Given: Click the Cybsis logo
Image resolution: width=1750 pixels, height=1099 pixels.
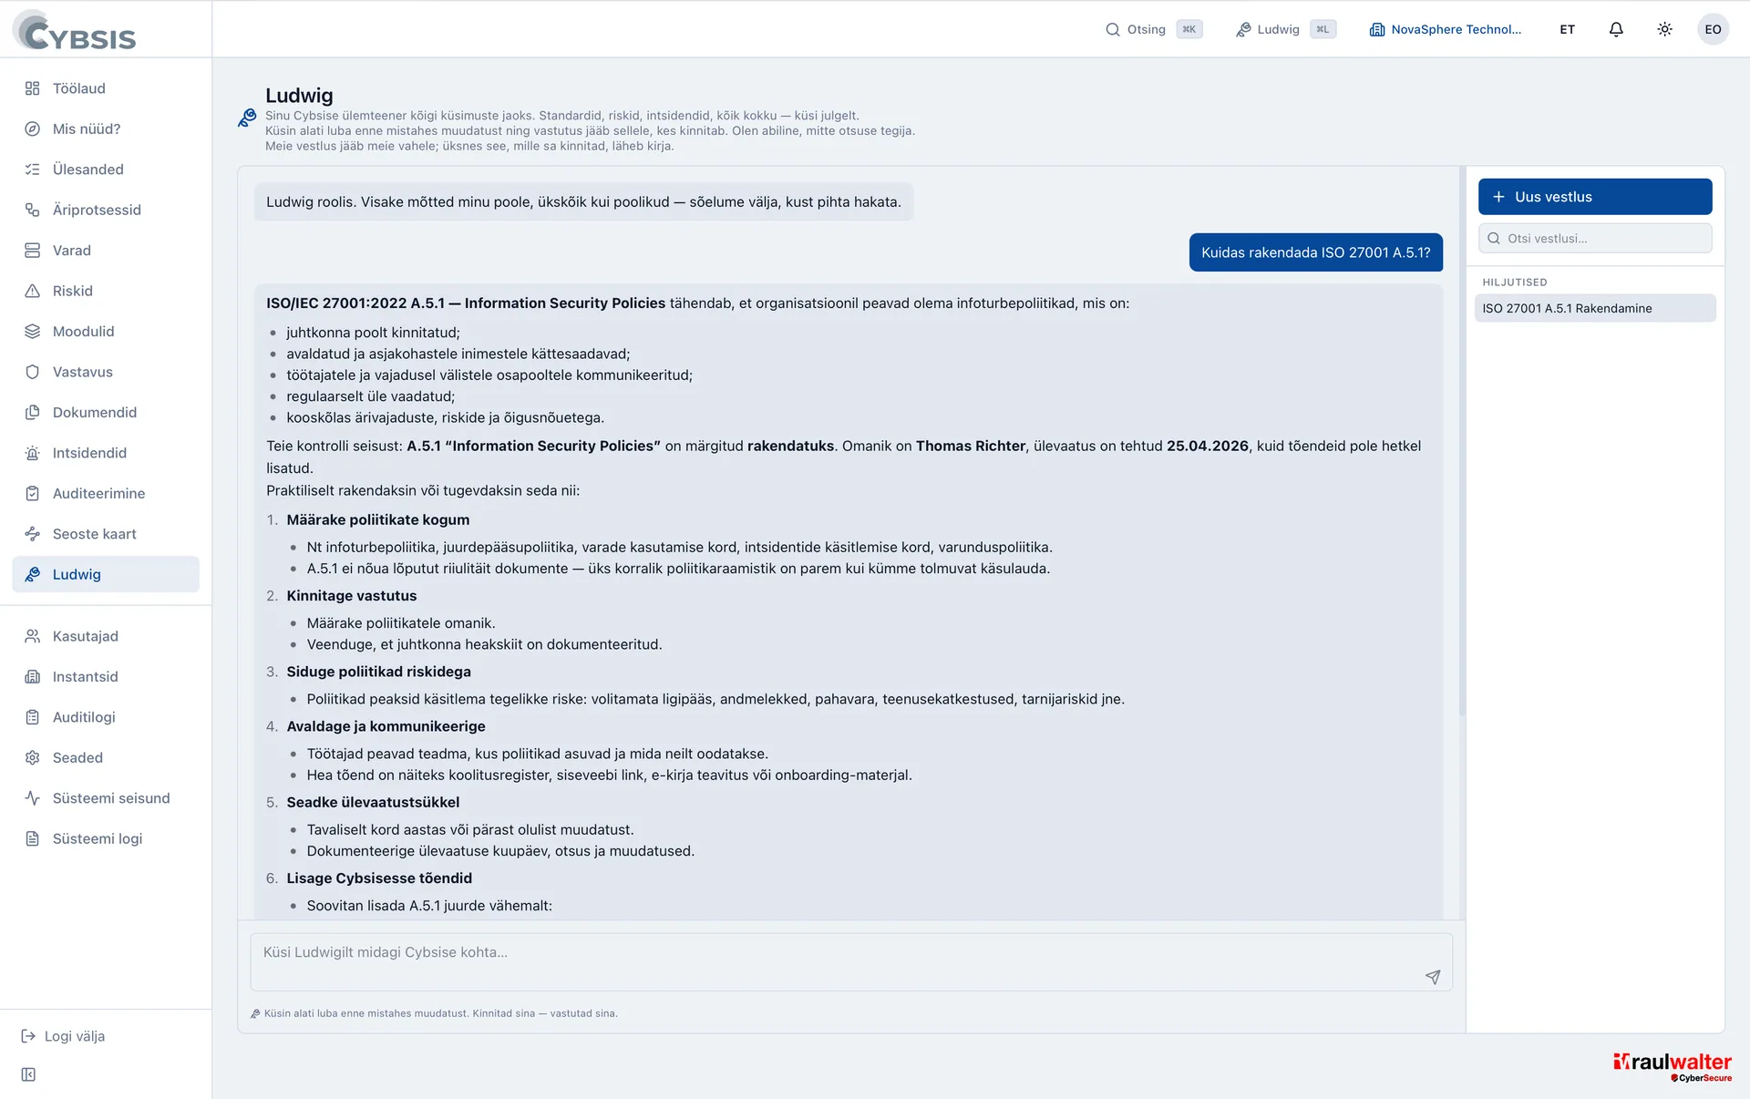Looking at the screenshot, I should [x=75, y=30].
